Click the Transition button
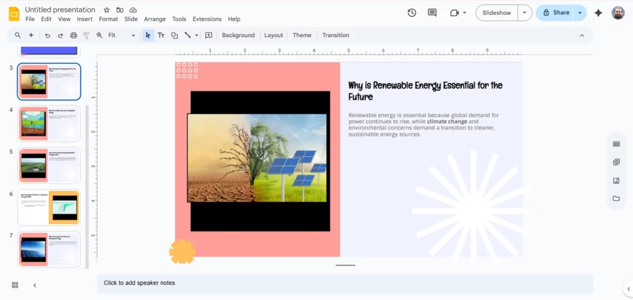 (336, 35)
